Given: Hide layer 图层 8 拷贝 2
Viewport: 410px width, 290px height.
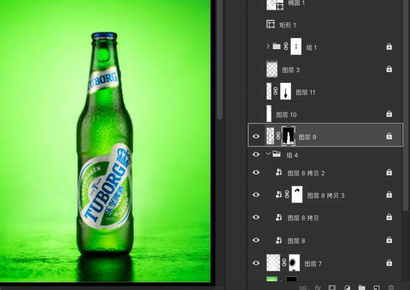Looking at the screenshot, I should click(256, 173).
